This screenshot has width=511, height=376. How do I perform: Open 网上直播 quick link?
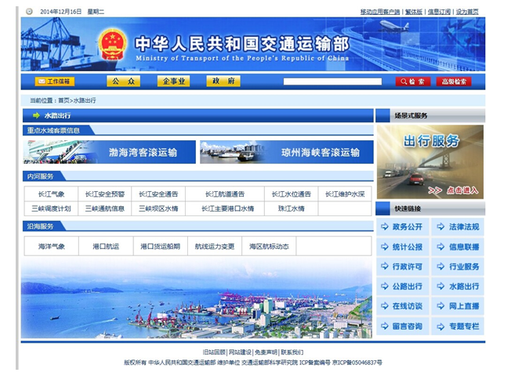458,306
